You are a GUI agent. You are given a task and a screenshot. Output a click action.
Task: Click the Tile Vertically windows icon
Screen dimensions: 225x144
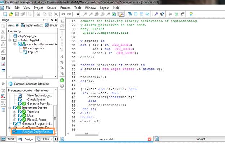point(141,14)
